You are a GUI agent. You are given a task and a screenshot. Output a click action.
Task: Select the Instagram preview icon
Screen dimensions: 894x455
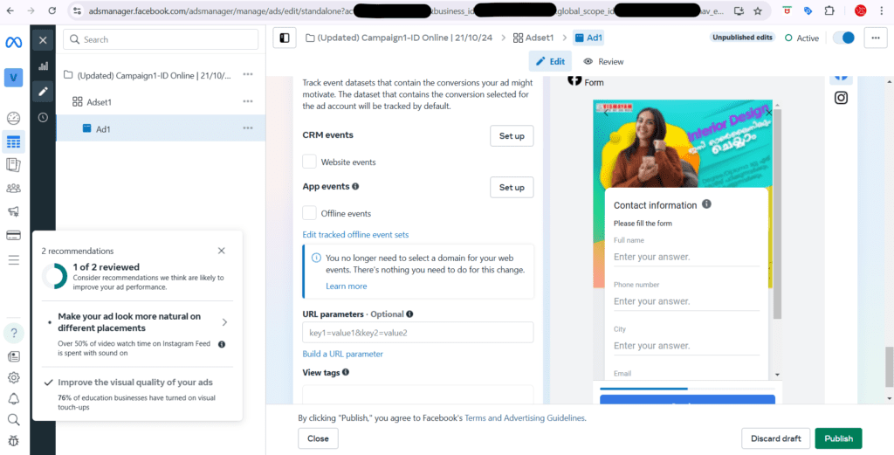point(841,98)
